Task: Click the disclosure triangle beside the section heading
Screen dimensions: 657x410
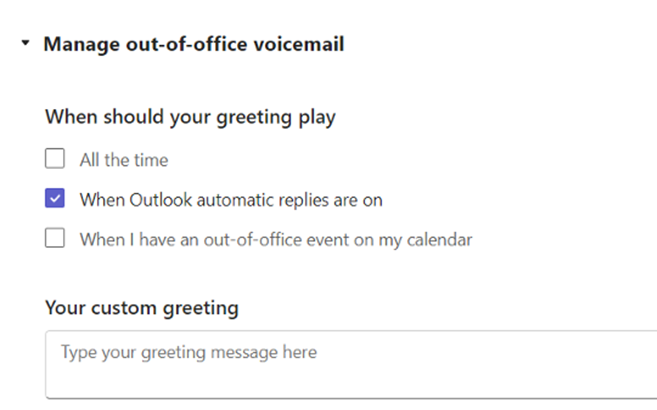Action: [x=25, y=43]
